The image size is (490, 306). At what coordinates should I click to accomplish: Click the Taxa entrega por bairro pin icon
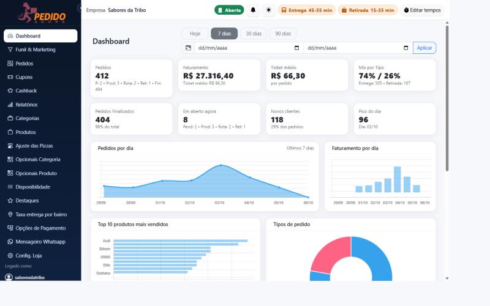10,215
